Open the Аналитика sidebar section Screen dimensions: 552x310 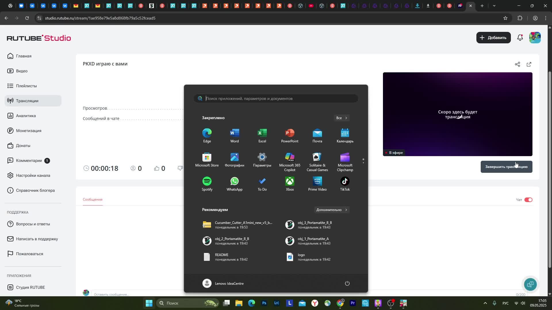tap(26, 116)
